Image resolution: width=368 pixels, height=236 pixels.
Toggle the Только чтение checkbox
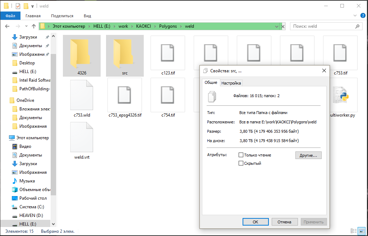(241, 155)
